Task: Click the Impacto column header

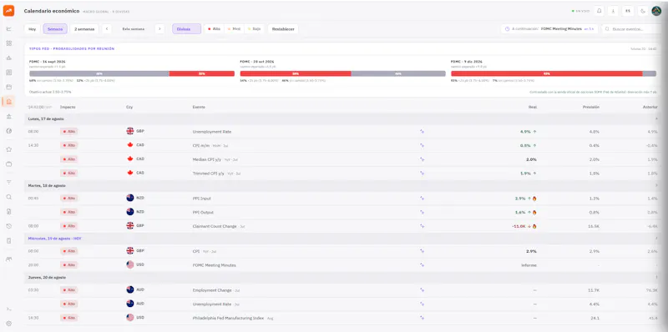Action: click(x=68, y=107)
